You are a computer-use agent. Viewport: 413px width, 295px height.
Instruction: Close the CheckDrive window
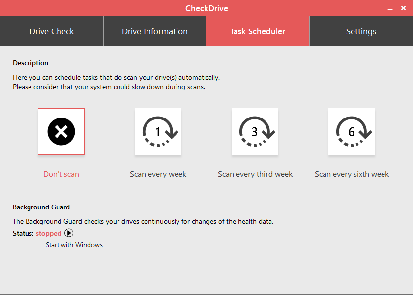click(x=403, y=8)
